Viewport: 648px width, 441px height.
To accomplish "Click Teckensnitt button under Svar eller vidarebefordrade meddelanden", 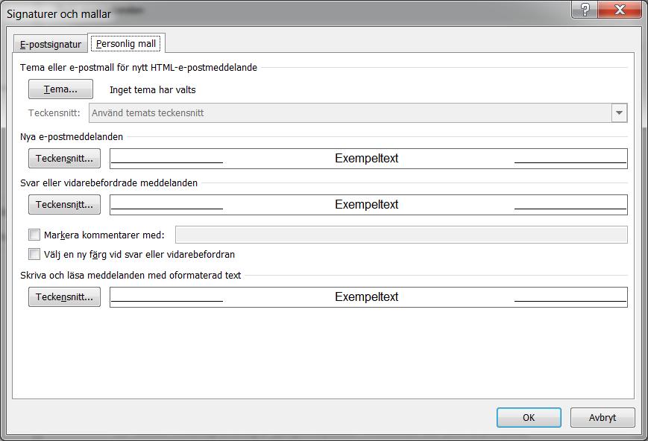I will coord(64,205).
